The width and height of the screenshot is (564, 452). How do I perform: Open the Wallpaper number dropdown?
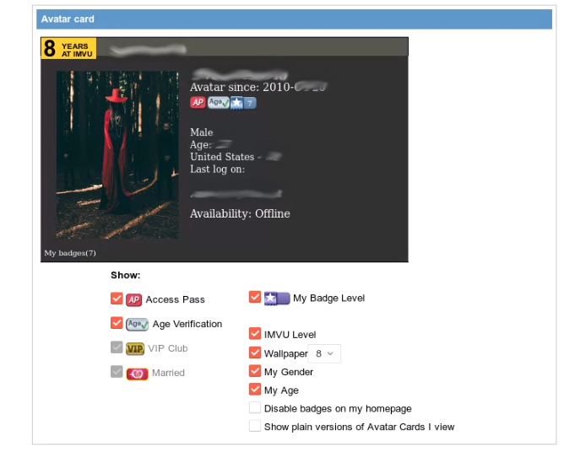pyautogui.click(x=324, y=354)
